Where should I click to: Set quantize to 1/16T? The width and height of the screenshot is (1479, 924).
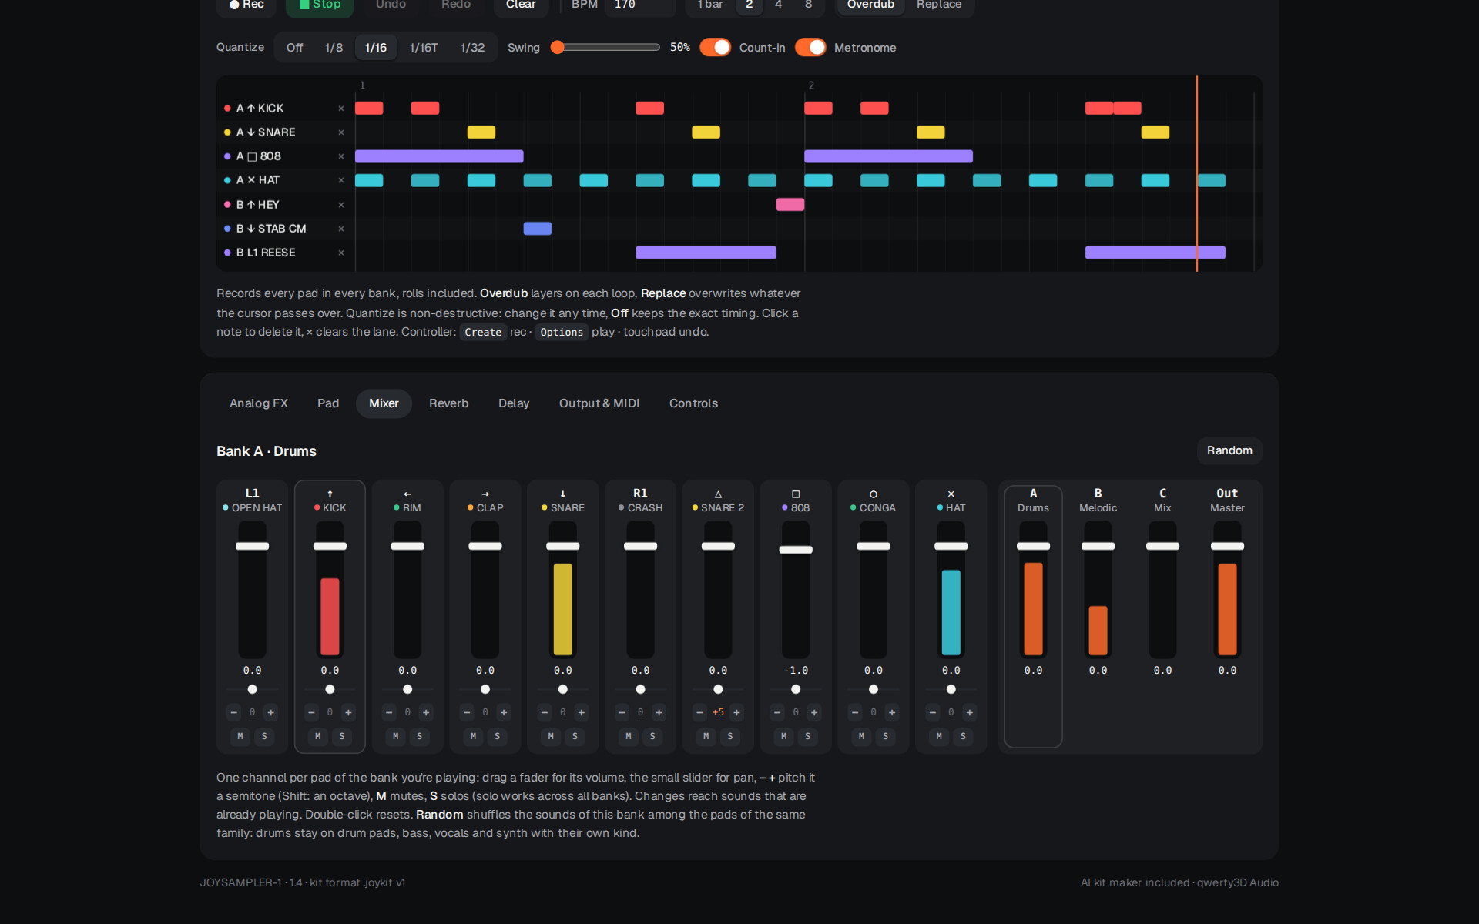pos(424,48)
